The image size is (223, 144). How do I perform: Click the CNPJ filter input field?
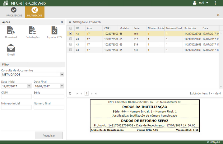tap(16, 97)
